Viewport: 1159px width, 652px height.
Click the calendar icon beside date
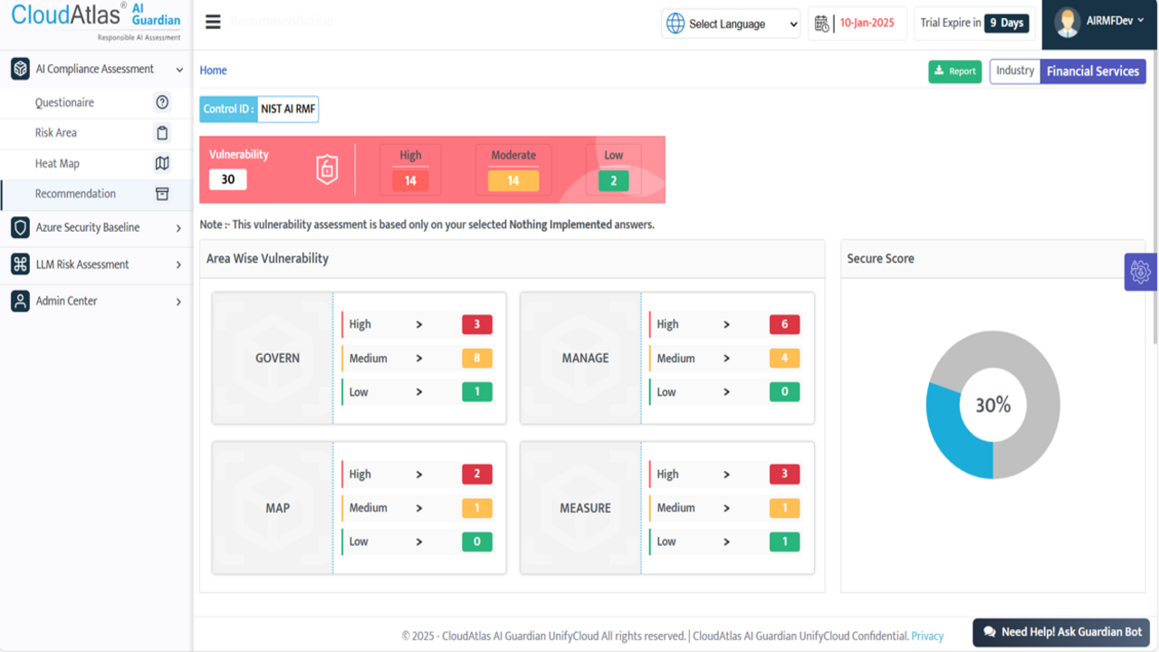click(823, 24)
